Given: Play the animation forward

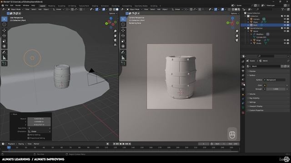Looking at the screenshot, I should [123, 144].
